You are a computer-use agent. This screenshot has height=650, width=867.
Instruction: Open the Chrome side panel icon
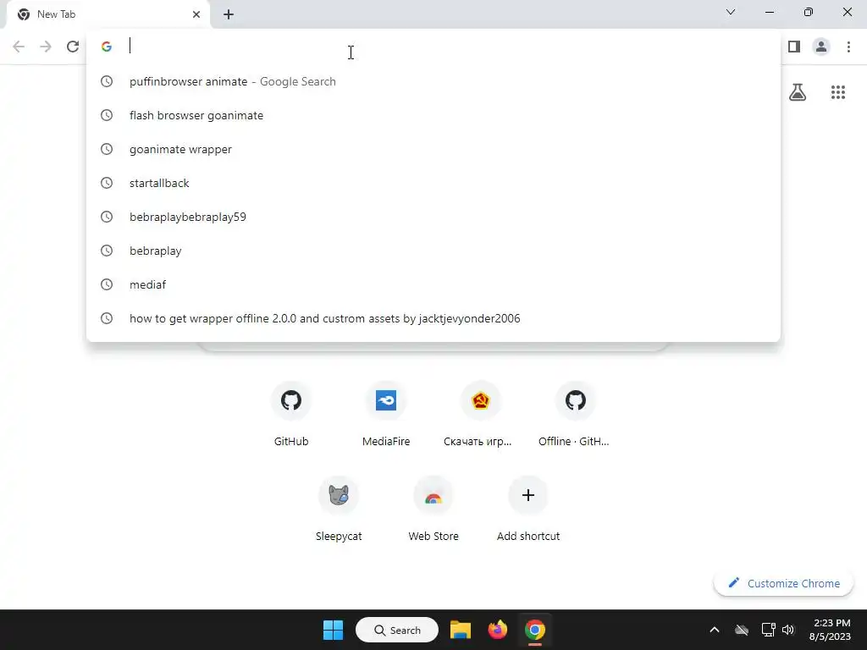tap(794, 47)
